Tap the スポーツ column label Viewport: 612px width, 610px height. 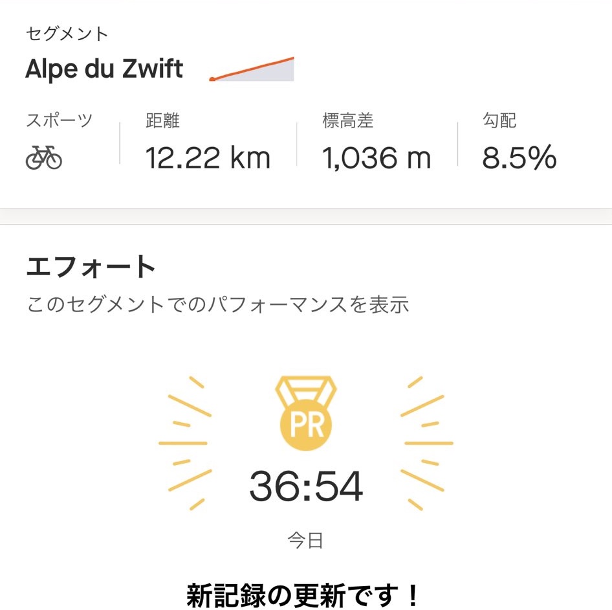[60, 120]
